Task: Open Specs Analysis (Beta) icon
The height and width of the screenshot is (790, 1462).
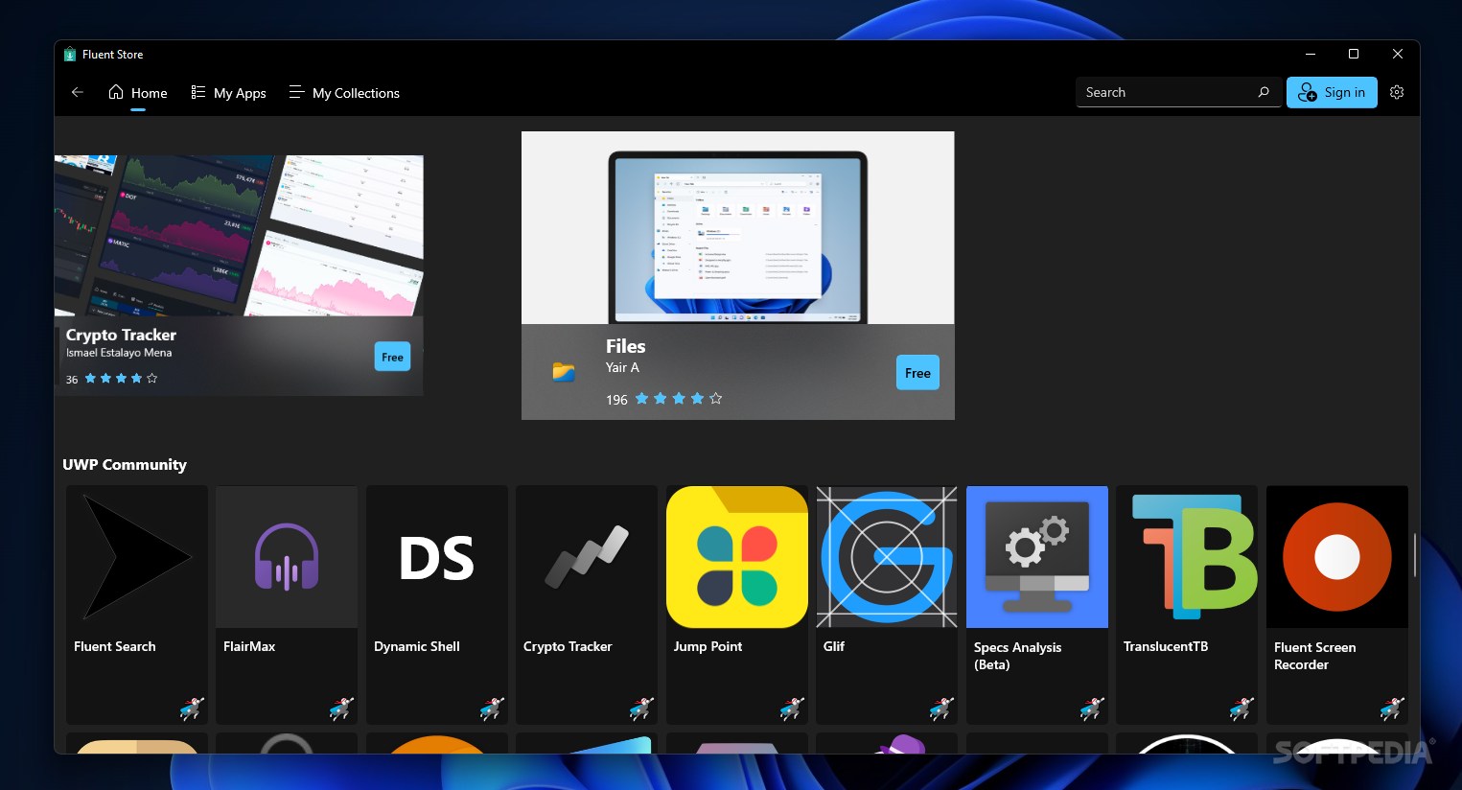Action: 1037,557
